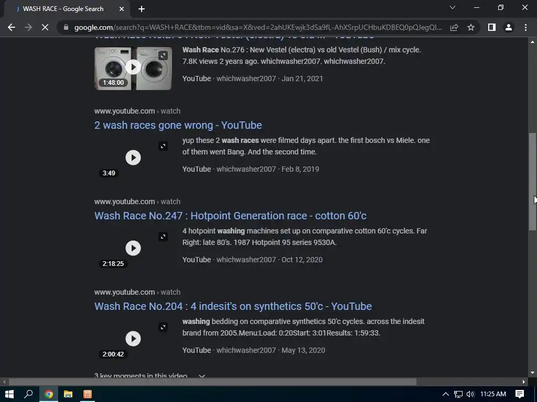Expand preview of the 1:48:00 video

tap(163, 55)
